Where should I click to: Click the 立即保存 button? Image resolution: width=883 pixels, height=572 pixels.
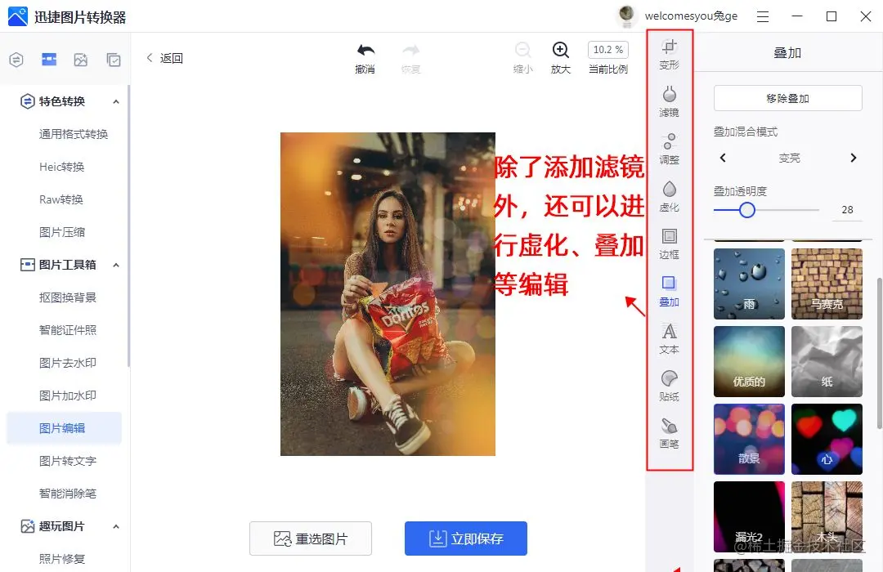tap(466, 538)
